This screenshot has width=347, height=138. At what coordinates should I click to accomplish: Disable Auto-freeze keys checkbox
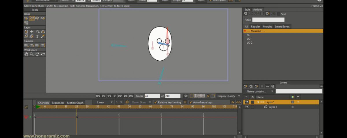[x=191, y=102]
